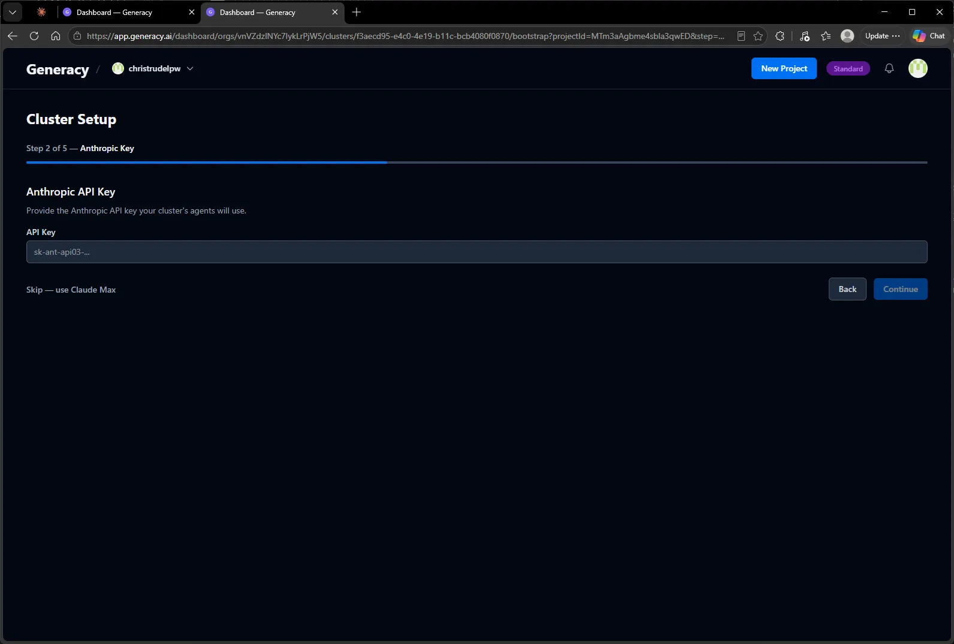Click the Step 2 of 5 label
This screenshot has width=954, height=644.
pos(47,148)
